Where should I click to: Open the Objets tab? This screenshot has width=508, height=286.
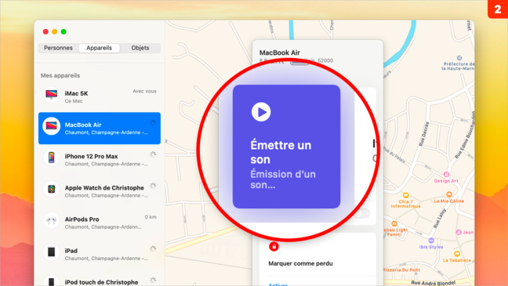pos(140,48)
